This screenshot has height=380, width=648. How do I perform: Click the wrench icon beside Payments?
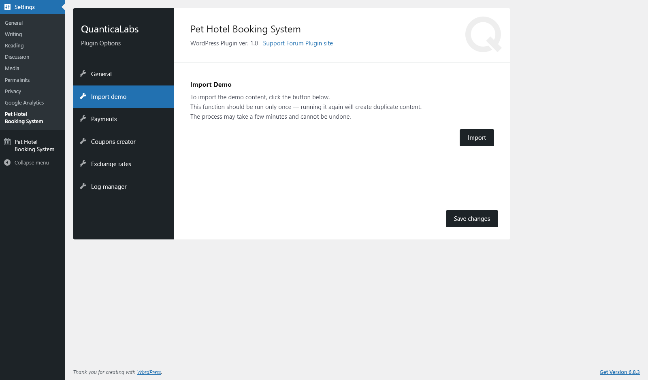83,118
